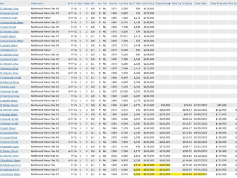Open the Cobalt Street listing link
This screenshot has height=178, width=237.
pos(8,27)
